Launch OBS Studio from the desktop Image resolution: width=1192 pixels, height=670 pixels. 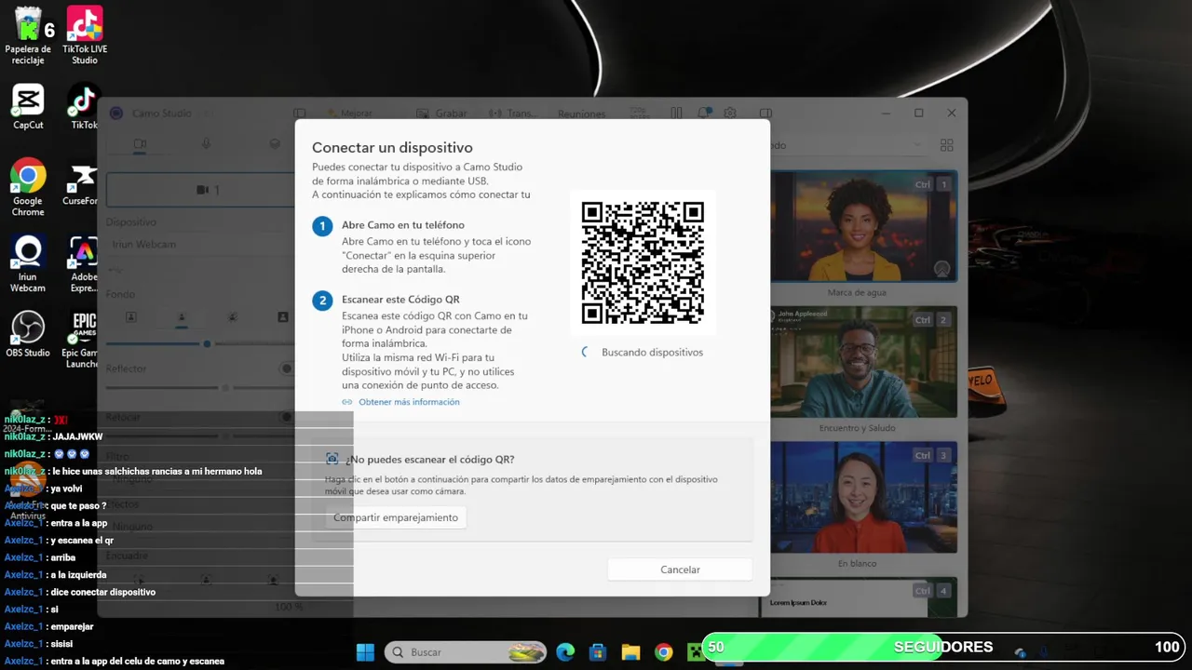point(28,335)
